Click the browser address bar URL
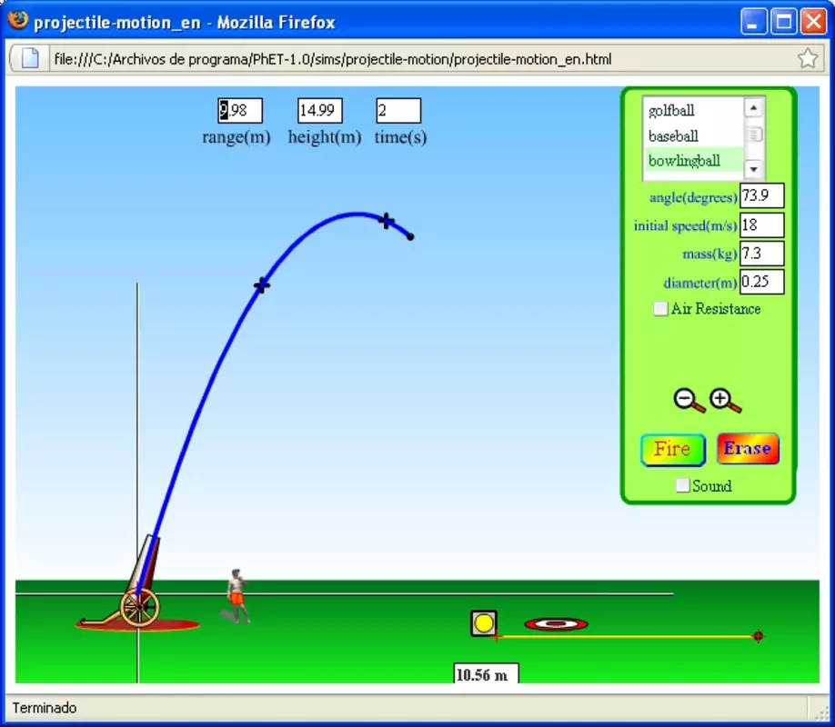The height and width of the screenshot is (727, 835). [x=333, y=59]
